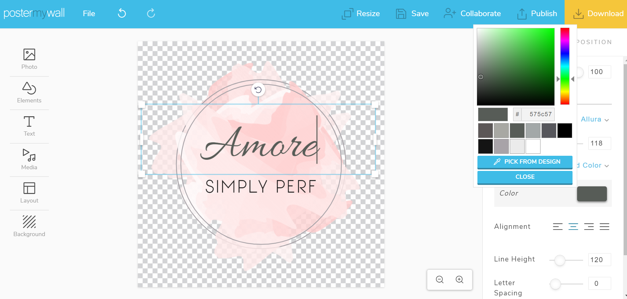627x299 pixels.
Task: Click the undo arrow icon
Action: point(122,14)
